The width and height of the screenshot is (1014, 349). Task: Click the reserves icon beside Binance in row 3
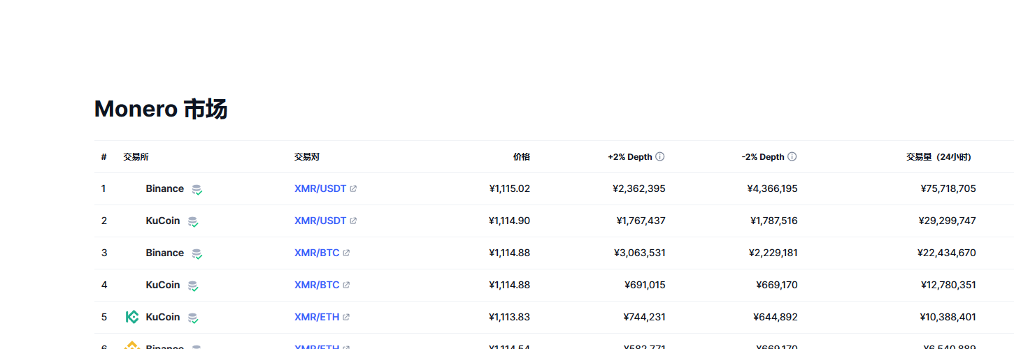(197, 253)
